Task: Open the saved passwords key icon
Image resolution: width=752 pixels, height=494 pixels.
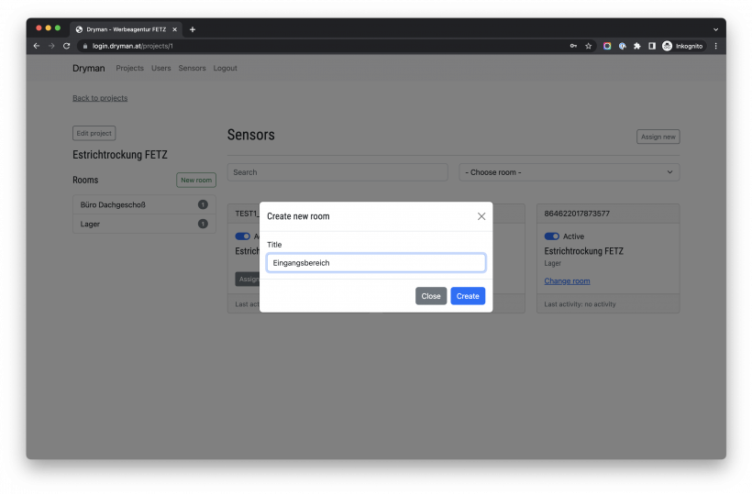Action: pos(573,46)
